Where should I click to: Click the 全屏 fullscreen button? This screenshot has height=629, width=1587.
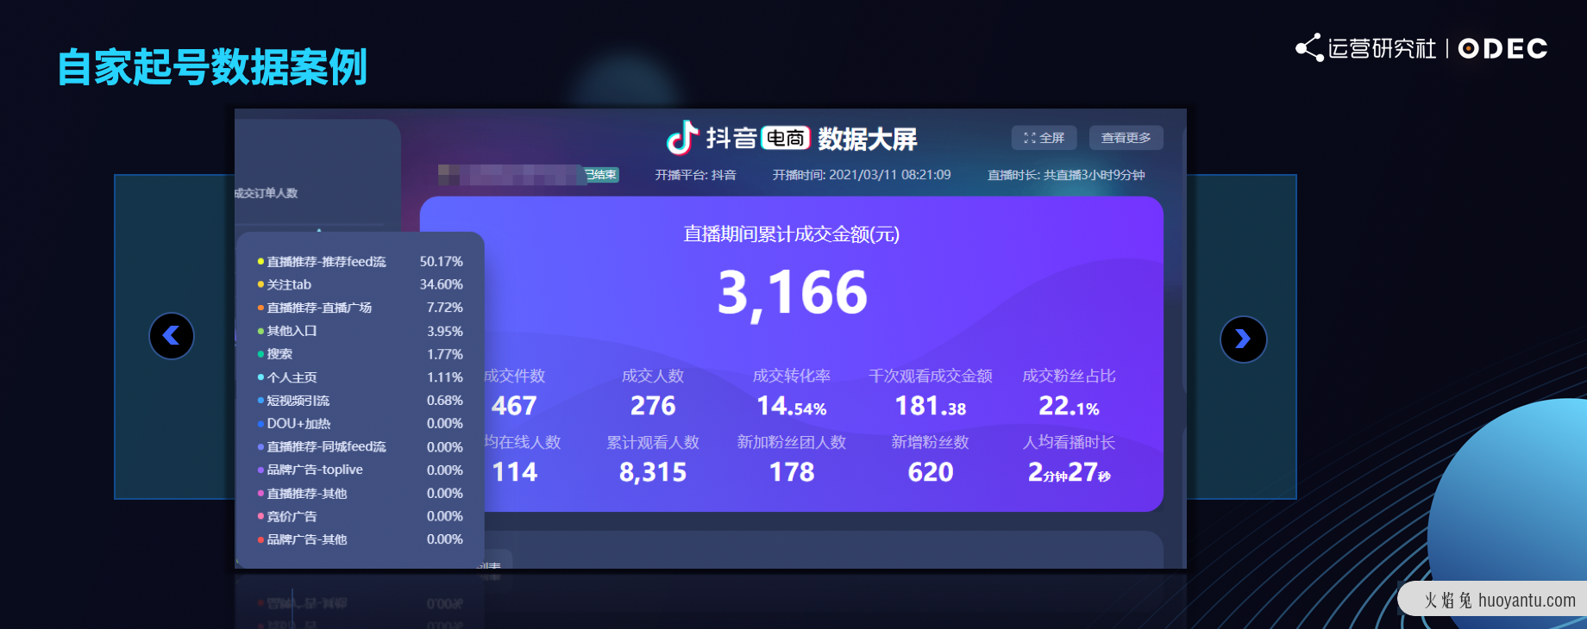coord(1044,138)
